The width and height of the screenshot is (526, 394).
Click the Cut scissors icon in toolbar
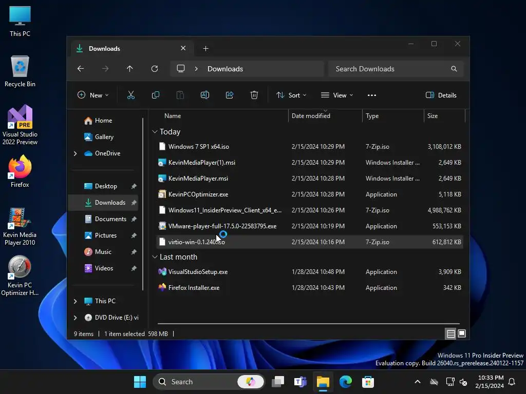point(131,95)
